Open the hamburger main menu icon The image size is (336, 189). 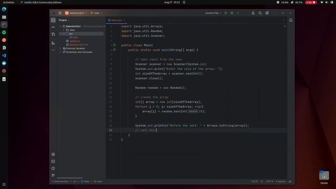60,13
